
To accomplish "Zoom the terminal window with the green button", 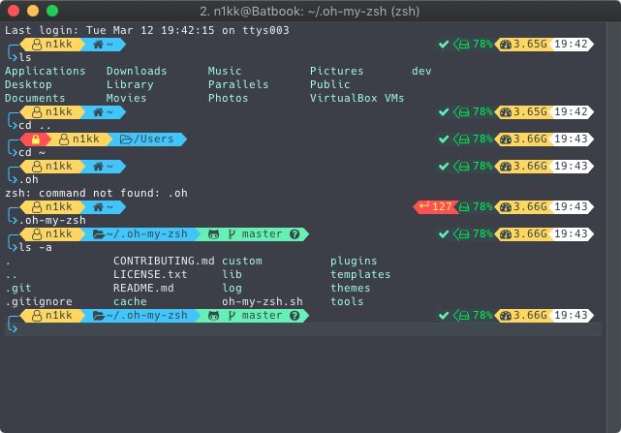I will click(52, 11).
